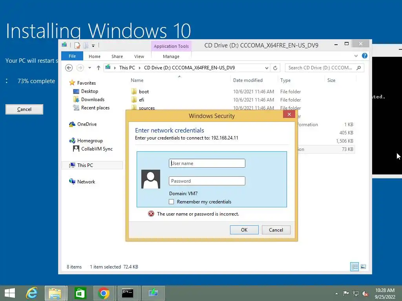This screenshot has height=301, width=402.
Task: Expand breadcrumb arrow after This PC
Action: click(x=140, y=68)
